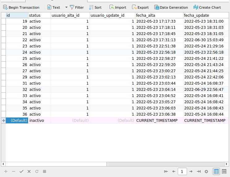Screen dimensions: 230x177
Task: Discard changes with the X icon
Action: [x=29, y=171]
